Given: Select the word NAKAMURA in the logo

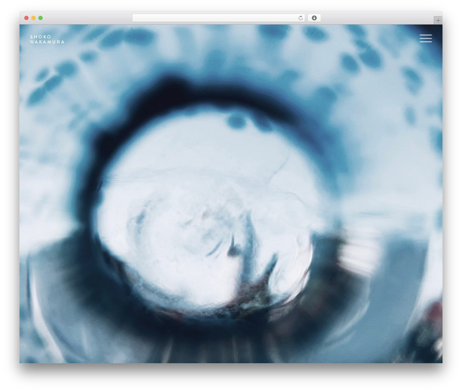Looking at the screenshot, I should point(47,42).
